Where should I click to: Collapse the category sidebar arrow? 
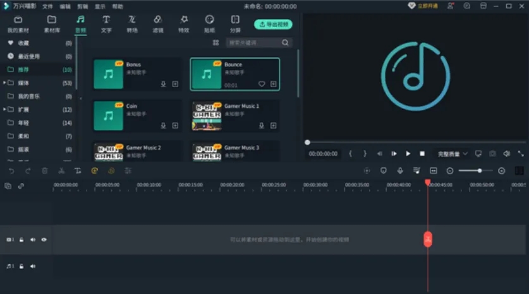pos(81,98)
